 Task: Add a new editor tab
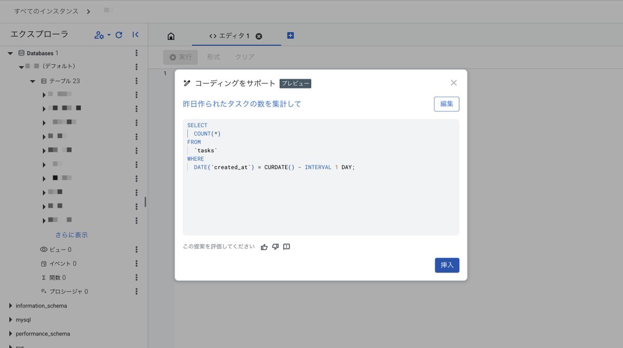(290, 35)
